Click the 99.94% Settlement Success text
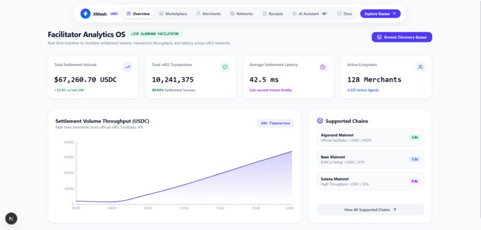The height and width of the screenshot is (230, 481). pyautogui.click(x=173, y=90)
